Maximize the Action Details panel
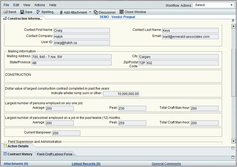Viewport: 237px width, 167px height. 233,148
